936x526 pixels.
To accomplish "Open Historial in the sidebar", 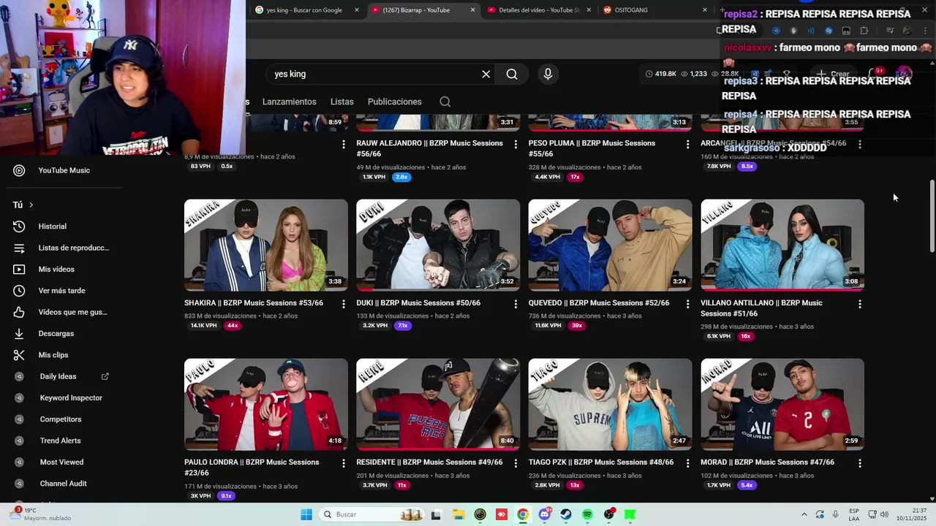I will pyautogui.click(x=51, y=226).
